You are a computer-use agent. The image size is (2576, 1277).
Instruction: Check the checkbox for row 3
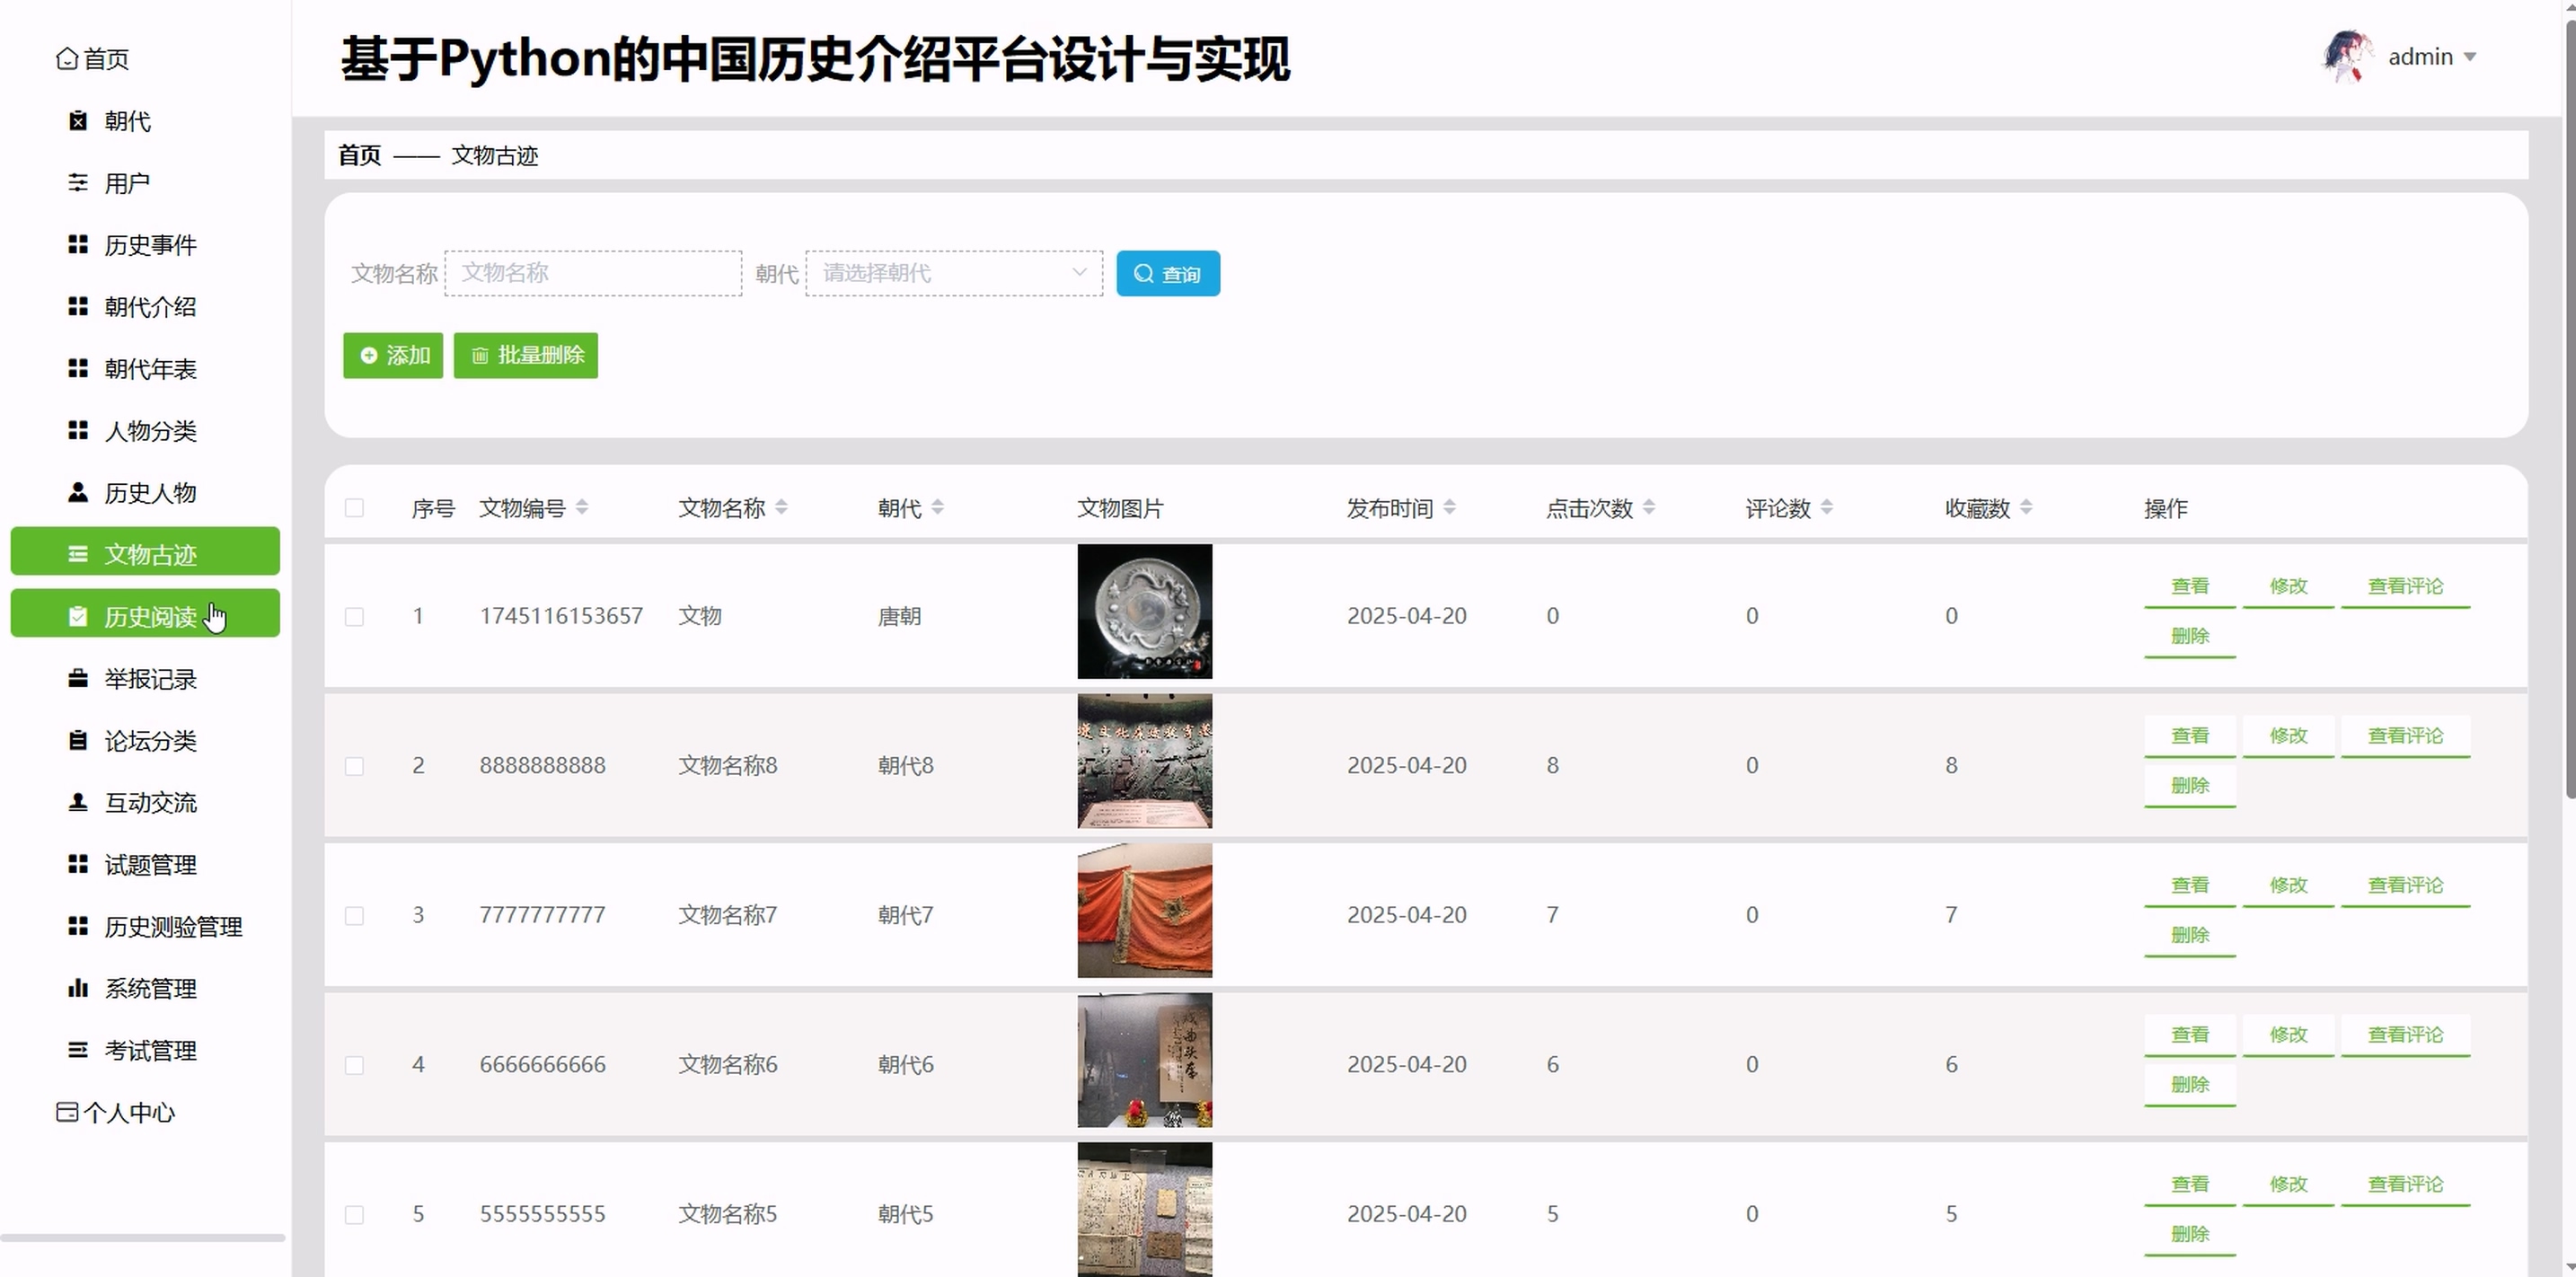(354, 916)
